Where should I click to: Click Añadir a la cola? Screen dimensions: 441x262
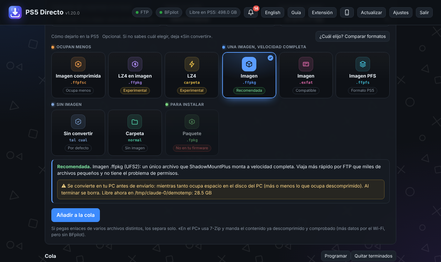pyautogui.click(x=75, y=215)
